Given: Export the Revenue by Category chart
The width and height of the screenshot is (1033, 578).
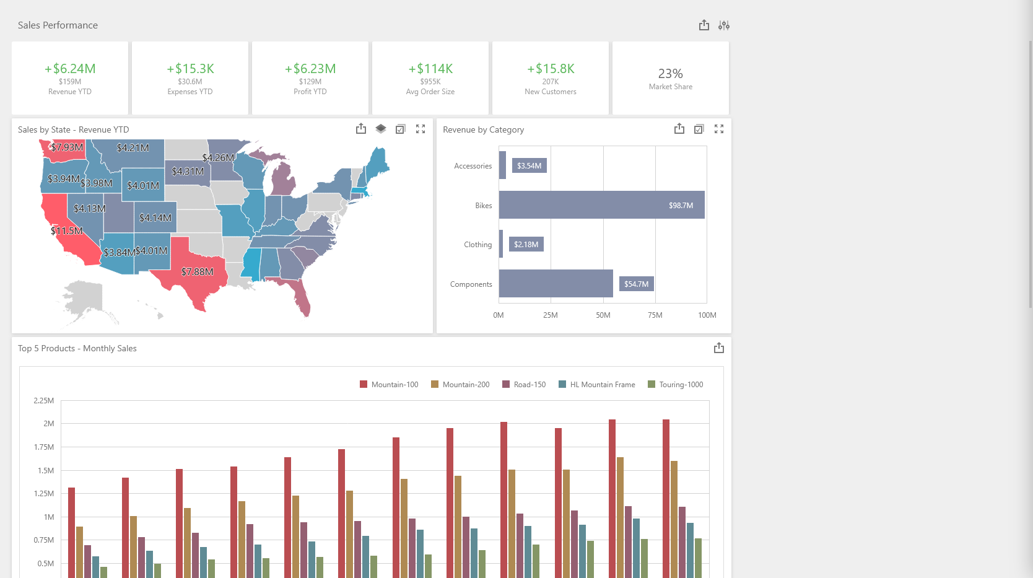Looking at the screenshot, I should (679, 129).
